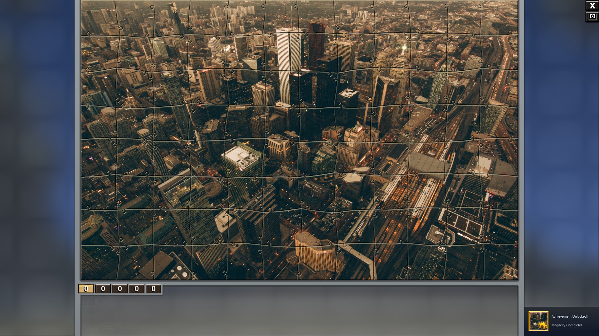Screen dimensions: 599x336
Task: Switch to the second piece tray tab
Action: click(103, 289)
